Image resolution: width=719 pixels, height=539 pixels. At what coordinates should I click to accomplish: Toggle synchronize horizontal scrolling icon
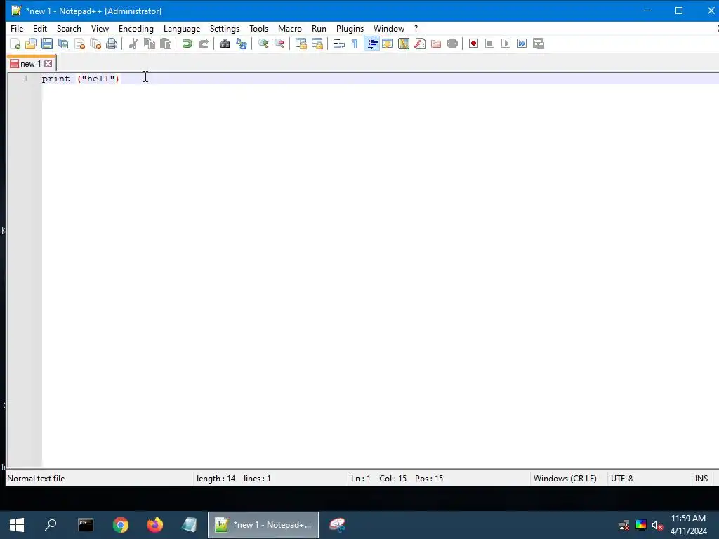coord(317,44)
